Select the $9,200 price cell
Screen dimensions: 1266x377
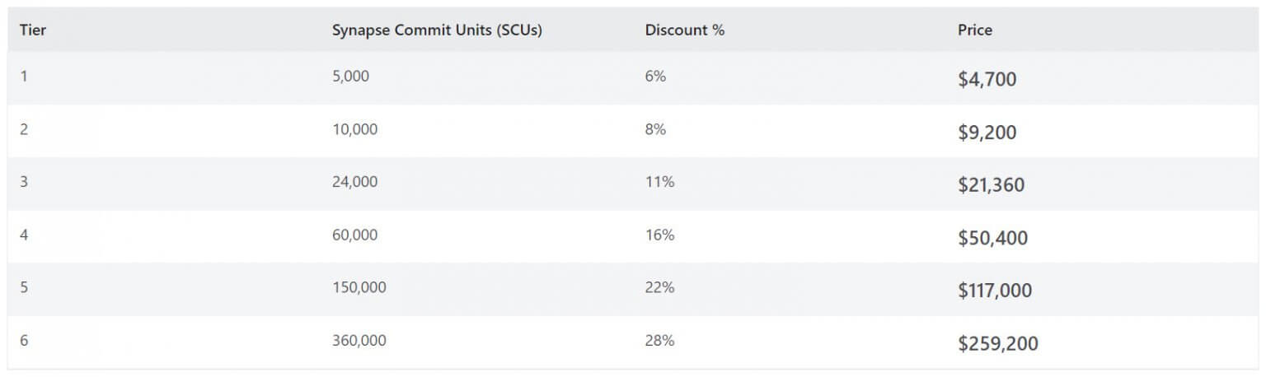pos(987,133)
